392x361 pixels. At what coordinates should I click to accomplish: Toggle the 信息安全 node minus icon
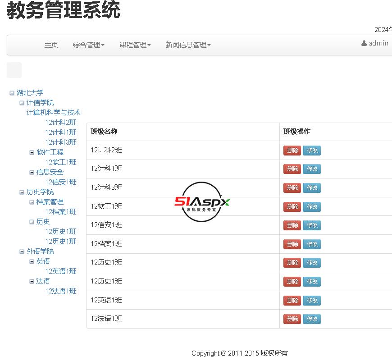(32, 172)
